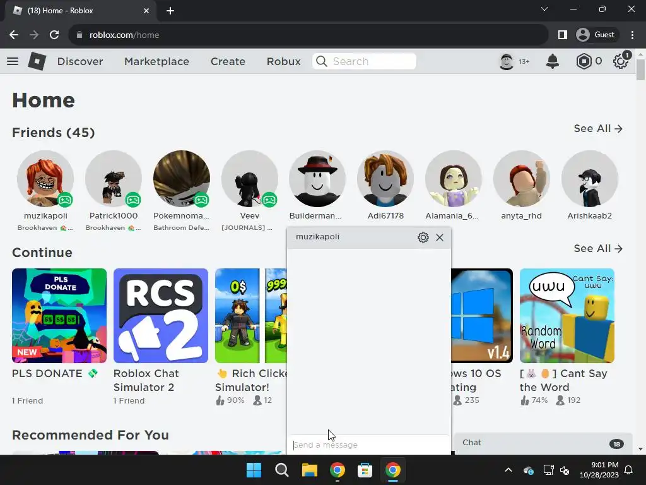Open Windows taskbar search
Screen dimensions: 646x485
point(282,470)
